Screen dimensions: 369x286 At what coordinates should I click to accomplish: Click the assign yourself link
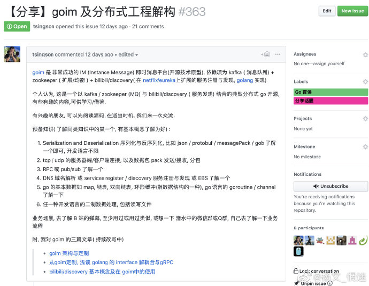(329, 64)
